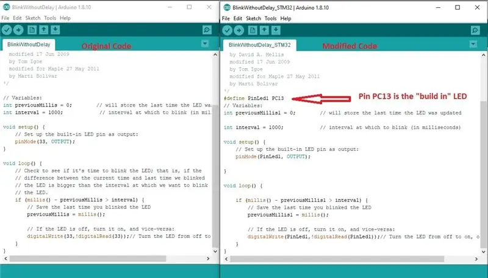The height and width of the screenshot is (278, 488).
Task: Click horizontal scrollbar thumb in BlinkWithoutDelay_STM32 editor
Action: coord(337,259)
